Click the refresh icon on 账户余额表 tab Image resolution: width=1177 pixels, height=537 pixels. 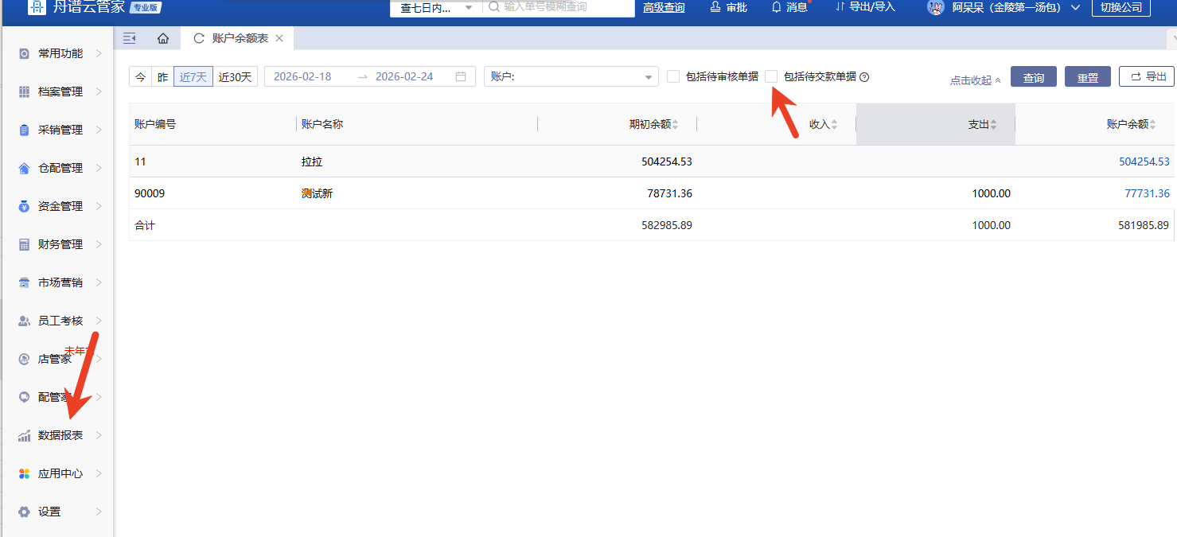pyautogui.click(x=199, y=38)
